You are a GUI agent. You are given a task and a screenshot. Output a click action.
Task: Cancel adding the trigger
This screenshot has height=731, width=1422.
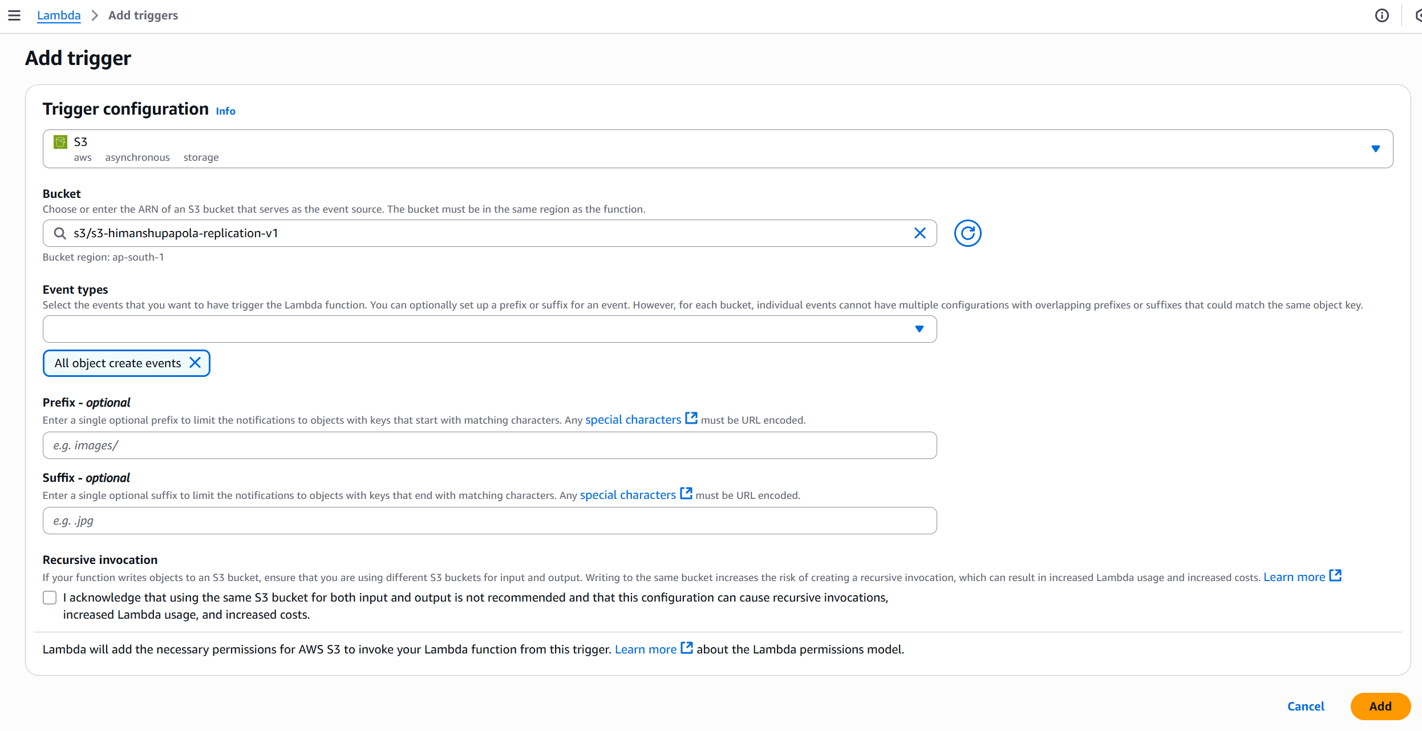pos(1305,706)
